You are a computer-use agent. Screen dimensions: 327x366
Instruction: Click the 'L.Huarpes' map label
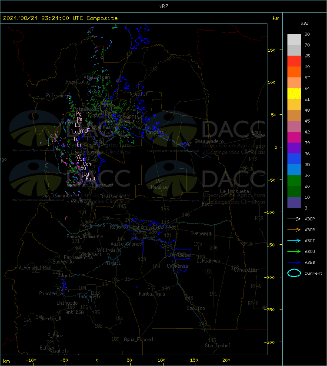pos(208,261)
